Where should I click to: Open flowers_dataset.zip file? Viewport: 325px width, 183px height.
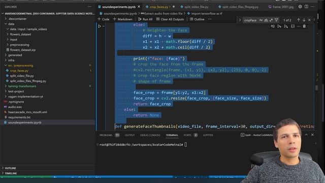(x=48, y=50)
